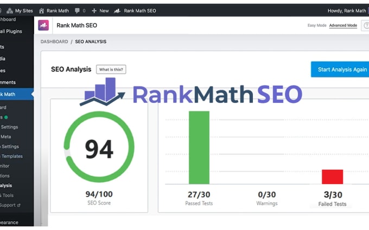The height and width of the screenshot is (230, 369).
Task: Open the help question mark icon
Action: 366,25
